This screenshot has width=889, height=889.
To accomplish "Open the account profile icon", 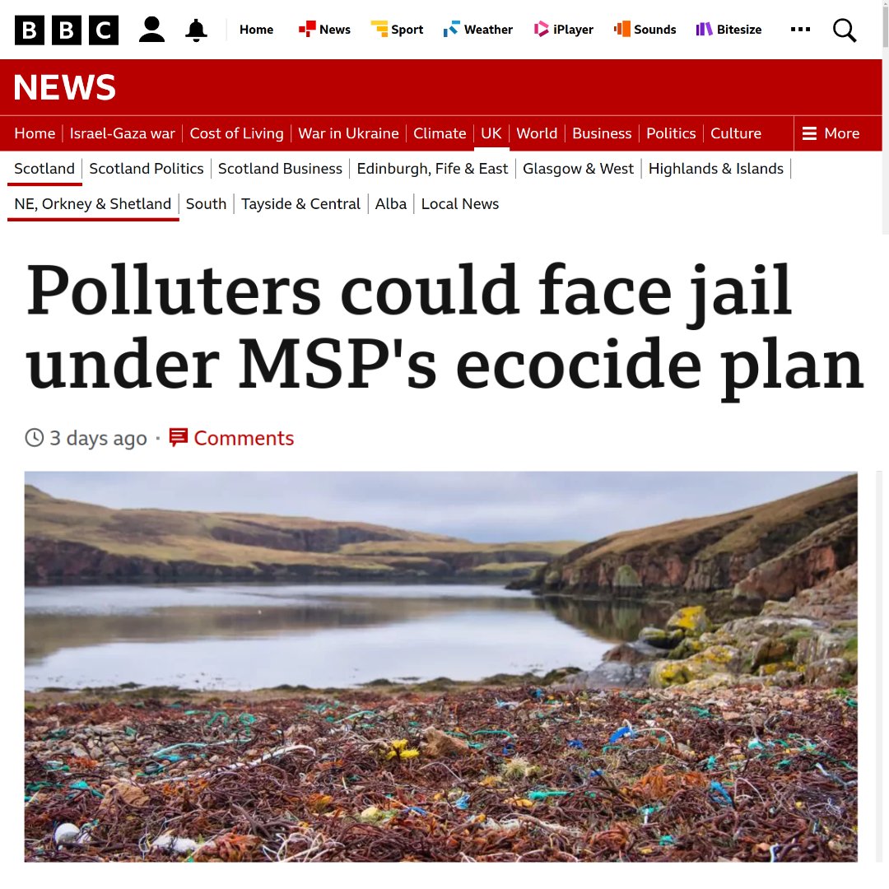I will (151, 30).
